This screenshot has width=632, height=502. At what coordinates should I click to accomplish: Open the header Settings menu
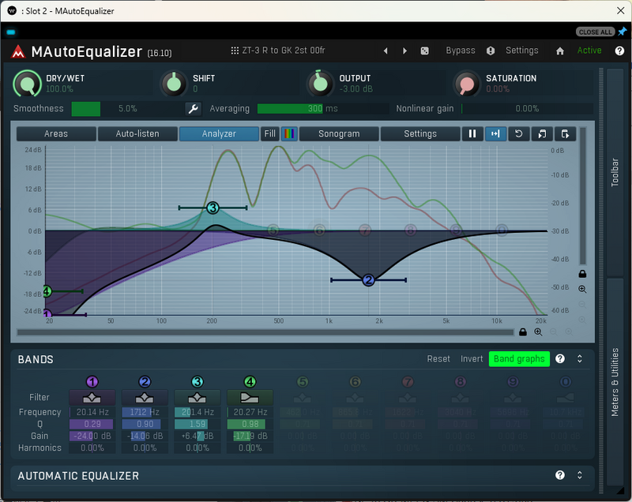click(x=522, y=51)
